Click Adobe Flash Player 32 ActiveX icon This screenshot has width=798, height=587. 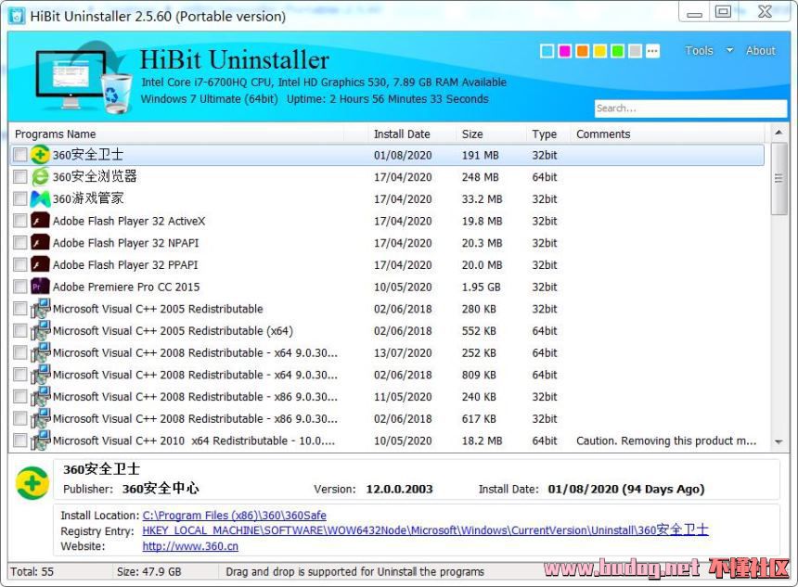tap(40, 221)
